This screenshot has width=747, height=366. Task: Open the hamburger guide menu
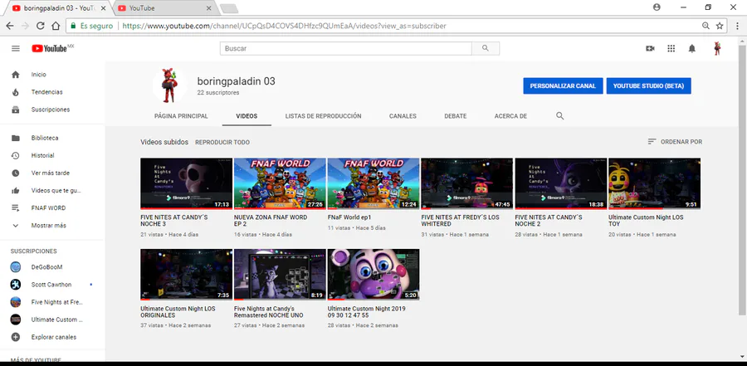pyautogui.click(x=16, y=49)
